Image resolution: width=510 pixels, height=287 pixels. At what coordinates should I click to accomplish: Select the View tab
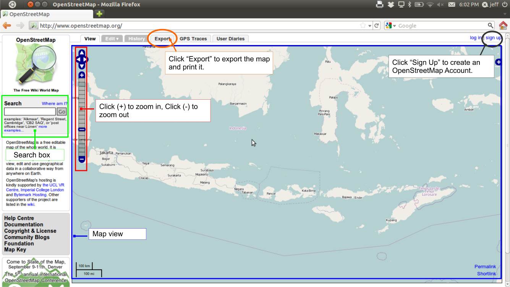pos(90,39)
